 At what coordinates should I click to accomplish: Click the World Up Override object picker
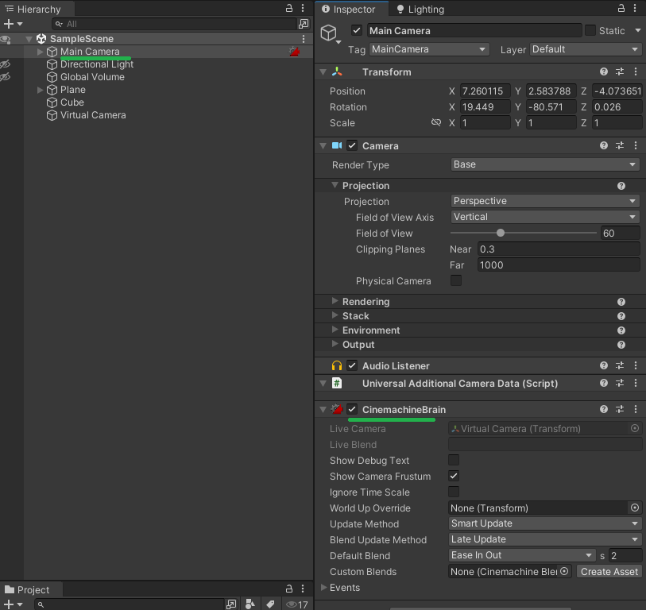(x=635, y=508)
